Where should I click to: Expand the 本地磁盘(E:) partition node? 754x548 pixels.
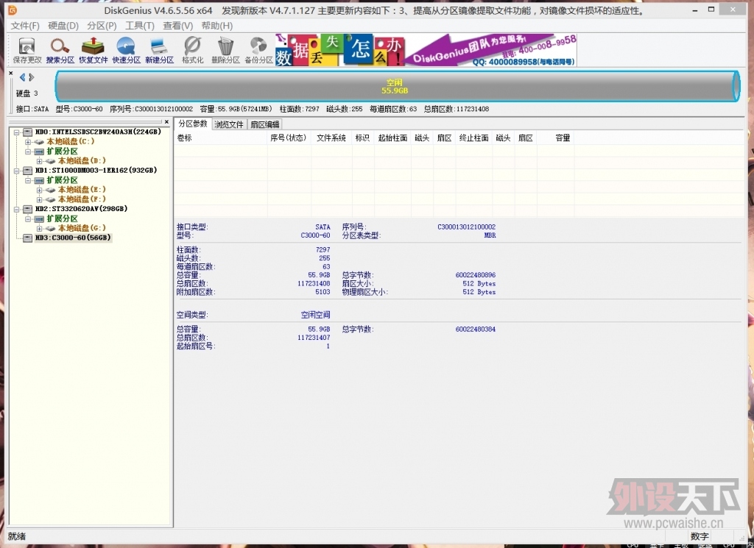point(40,190)
